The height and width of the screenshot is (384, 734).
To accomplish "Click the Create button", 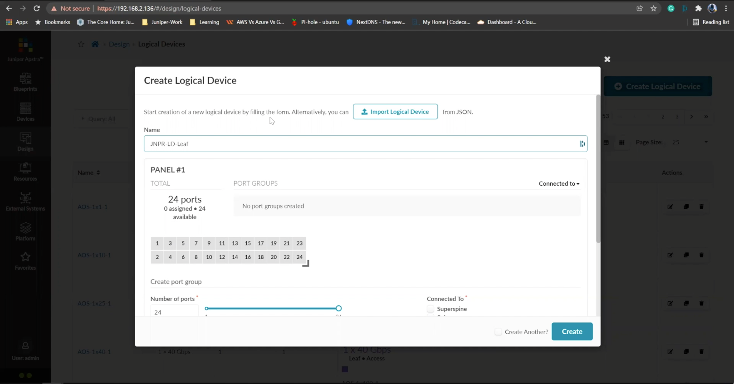I will 572,331.
